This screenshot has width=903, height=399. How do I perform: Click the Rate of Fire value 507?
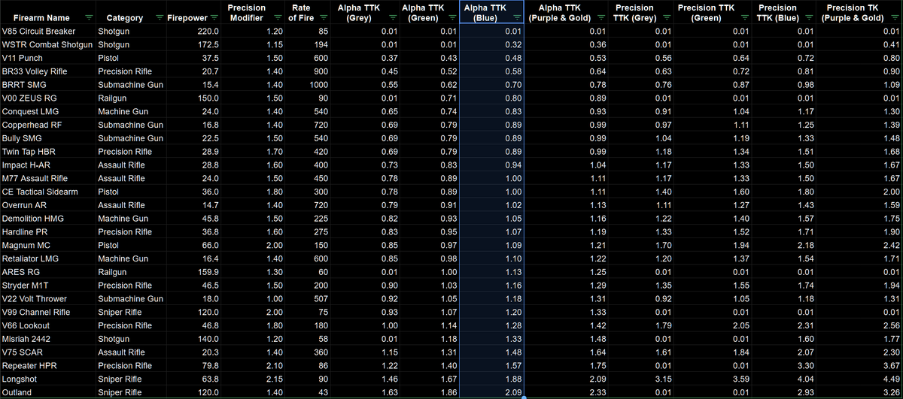click(321, 298)
